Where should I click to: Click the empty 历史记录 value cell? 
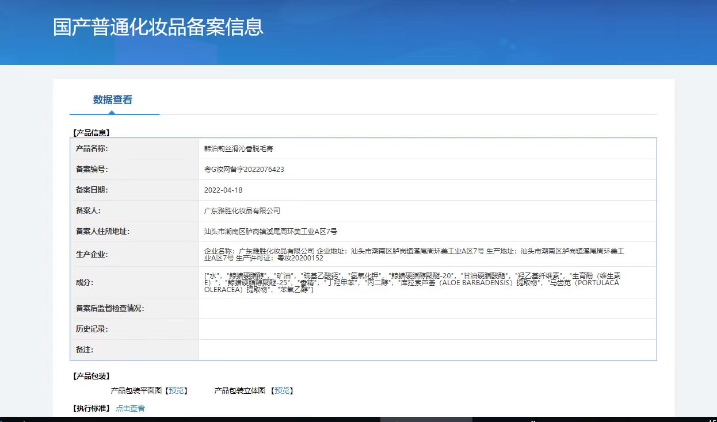tap(427, 329)
